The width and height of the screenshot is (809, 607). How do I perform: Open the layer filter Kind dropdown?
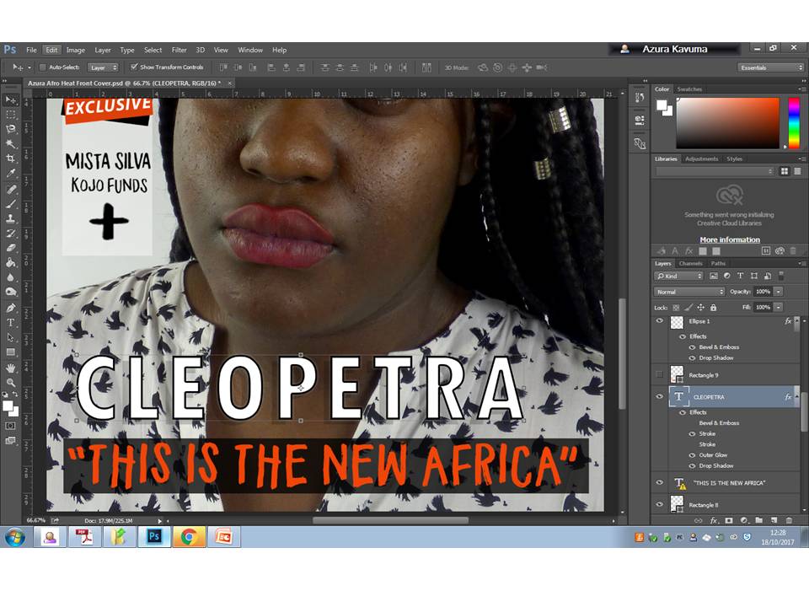click(x=679, y=277)
